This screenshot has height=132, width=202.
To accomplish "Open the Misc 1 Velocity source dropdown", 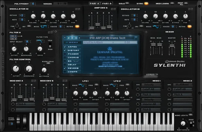I will tap(151, 85).
